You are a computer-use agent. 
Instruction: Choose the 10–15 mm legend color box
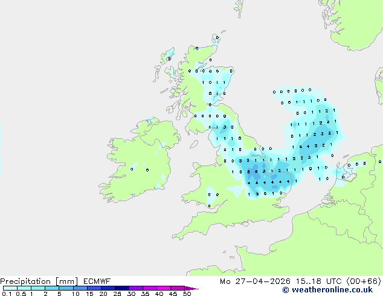(80, 288)
